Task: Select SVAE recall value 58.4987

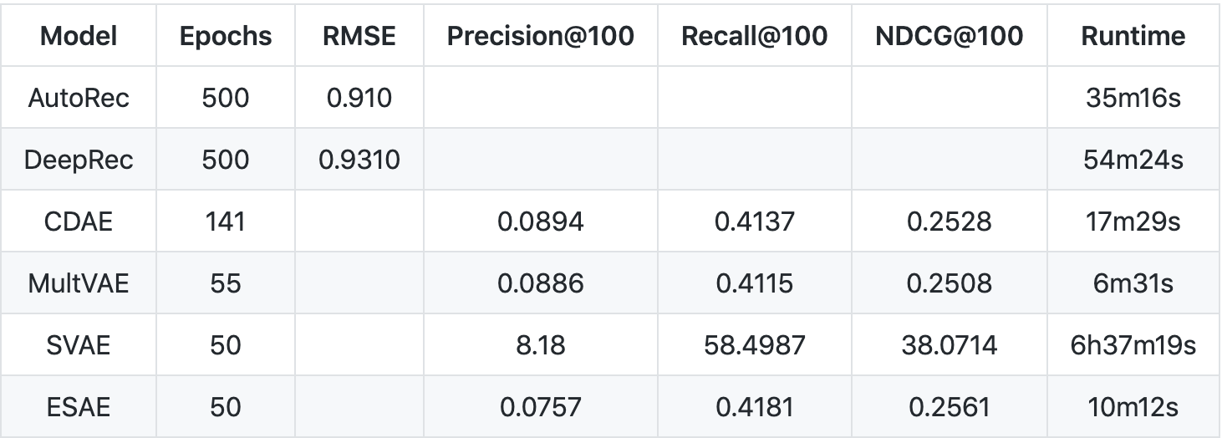Action: 755,345
